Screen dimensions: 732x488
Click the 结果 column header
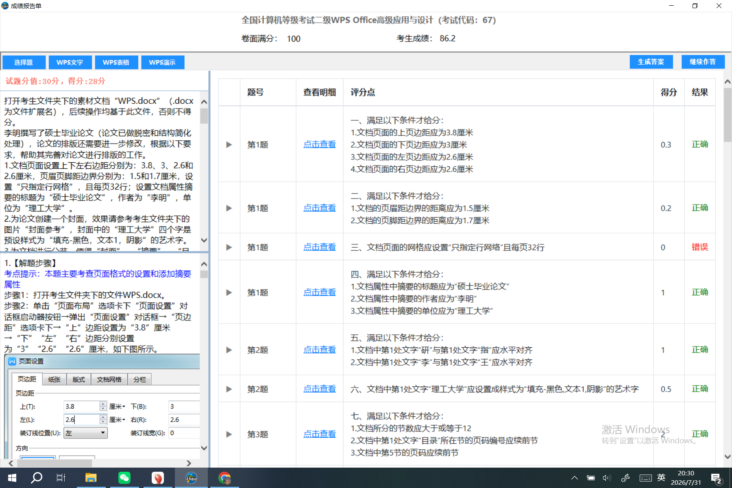point(700,92)
